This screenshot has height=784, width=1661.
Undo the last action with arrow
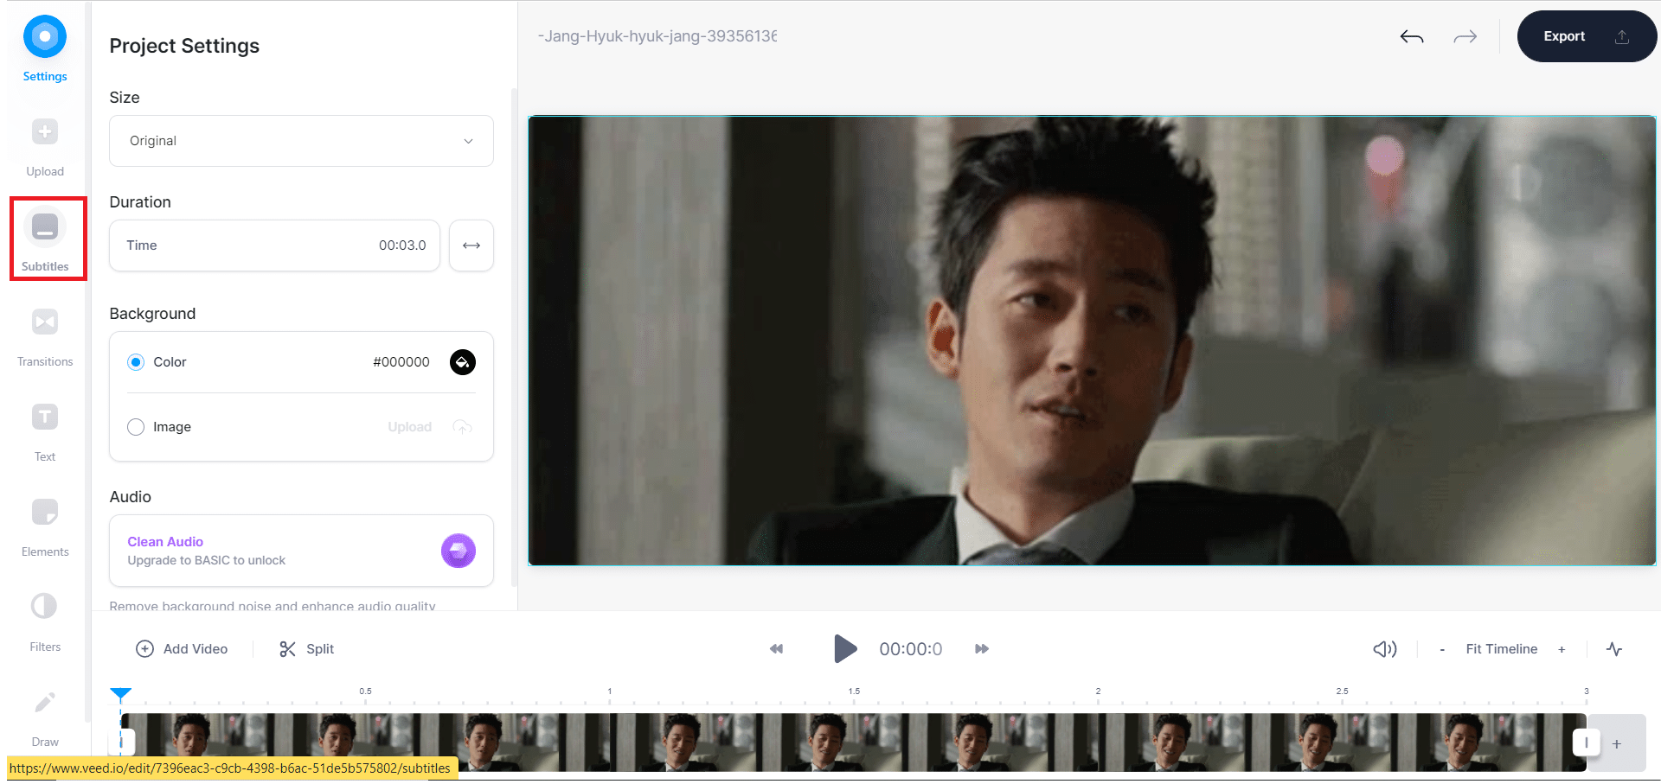pos(1412,36)
